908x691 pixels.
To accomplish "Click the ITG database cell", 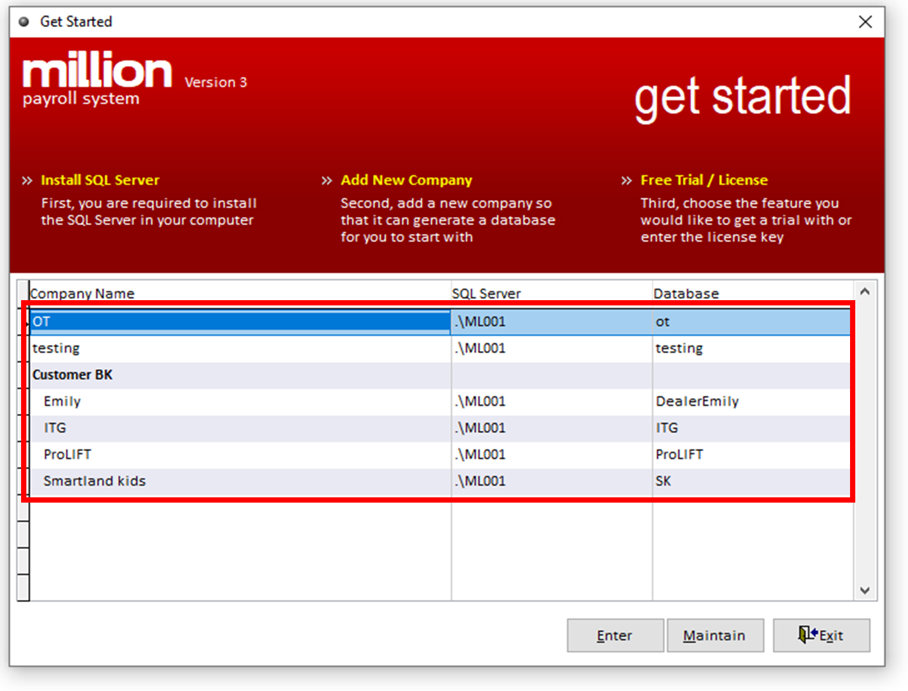I will point(752,428).
